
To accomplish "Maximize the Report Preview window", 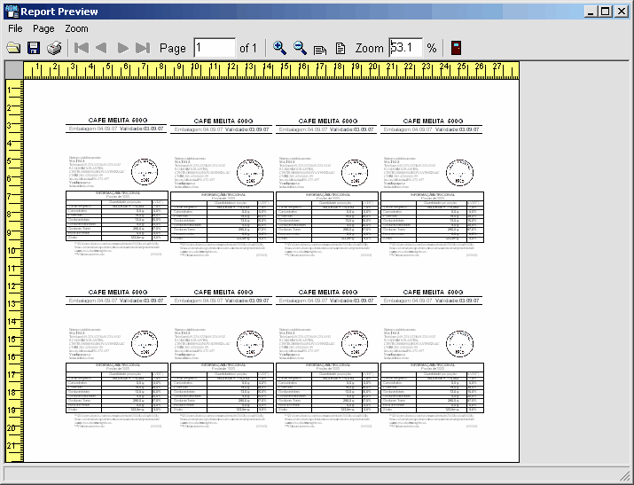I will point(606,12).
